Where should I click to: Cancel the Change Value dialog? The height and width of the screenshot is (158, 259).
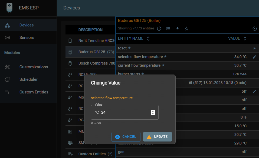pyautogui.click(x=126, y=137)
